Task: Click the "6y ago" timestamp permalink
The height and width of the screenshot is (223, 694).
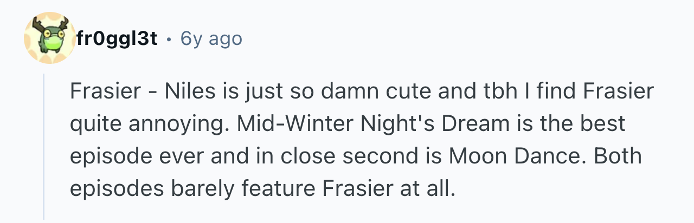Action: 211,39
